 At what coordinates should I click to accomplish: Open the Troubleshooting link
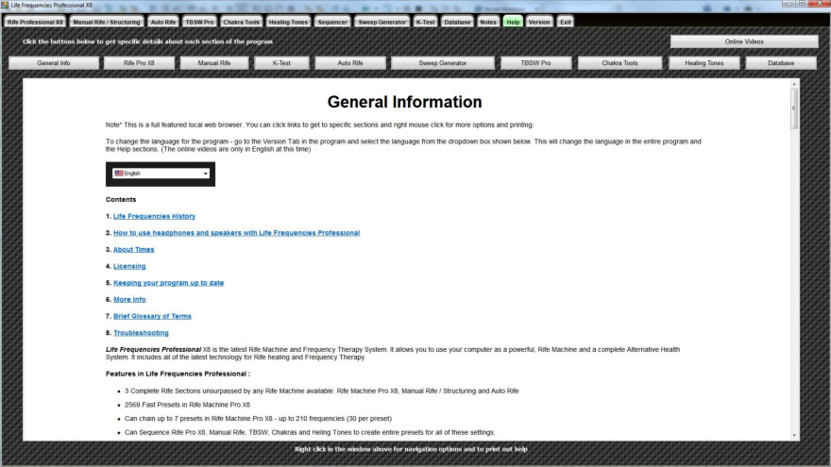(x=141, y=333)
